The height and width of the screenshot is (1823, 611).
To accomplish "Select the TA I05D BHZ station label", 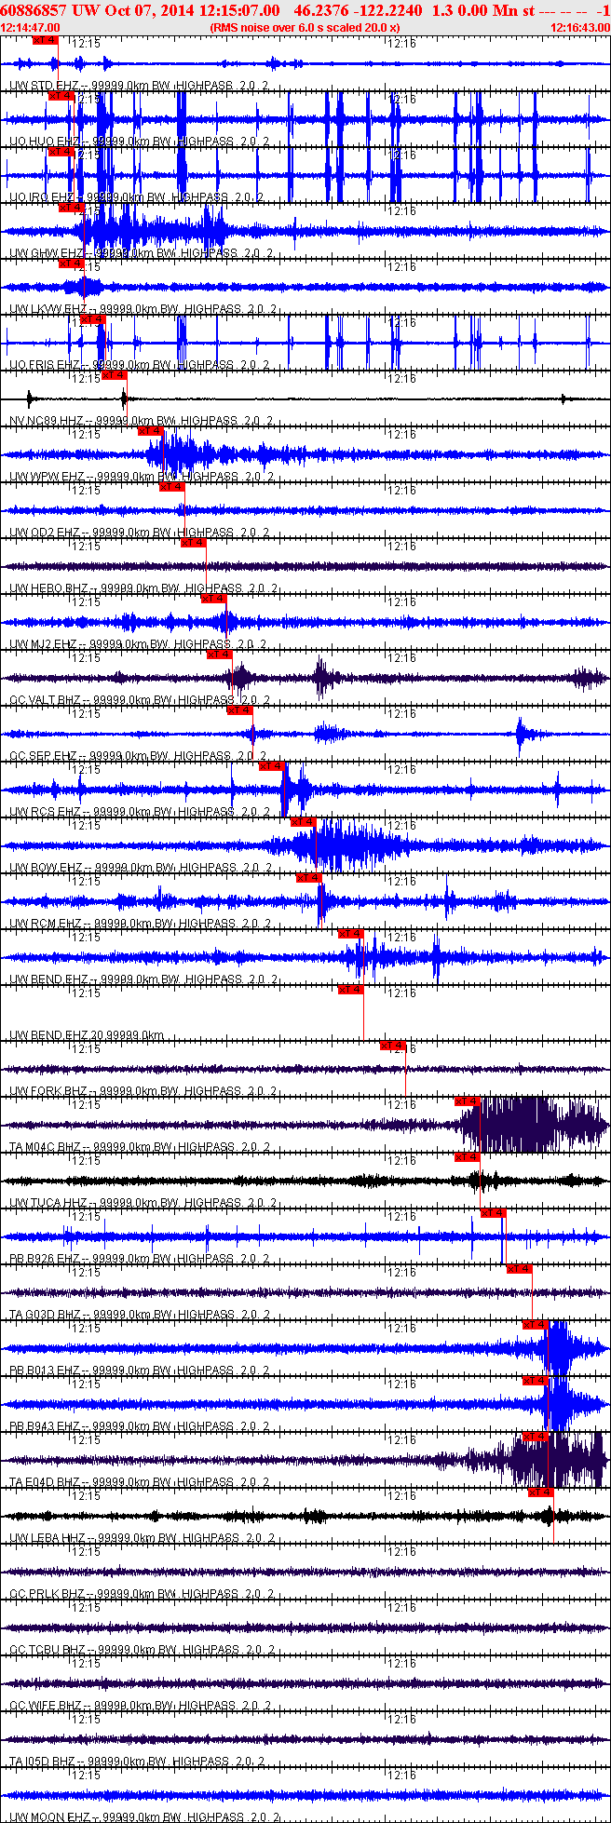I will pyautogui.click(x=137, y=1762).
